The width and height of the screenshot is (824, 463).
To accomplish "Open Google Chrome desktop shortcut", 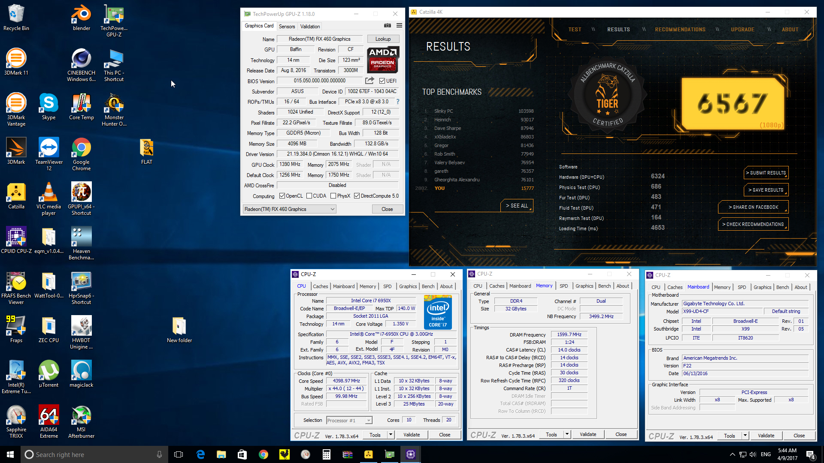I will 82,154.
